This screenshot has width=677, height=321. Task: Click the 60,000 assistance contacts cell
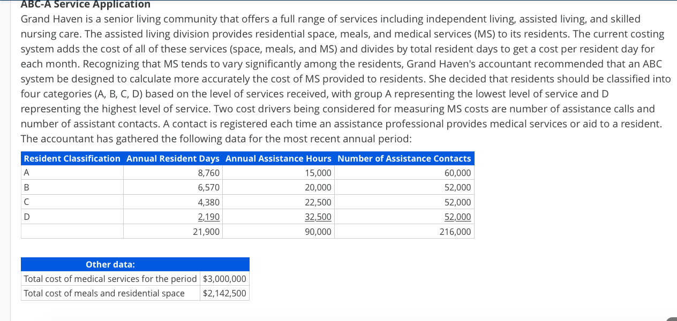click(404, 173)
